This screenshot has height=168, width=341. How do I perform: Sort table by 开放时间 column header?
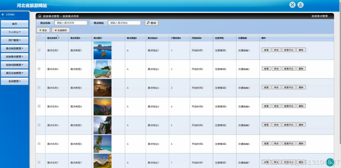(x=197, y=38)
